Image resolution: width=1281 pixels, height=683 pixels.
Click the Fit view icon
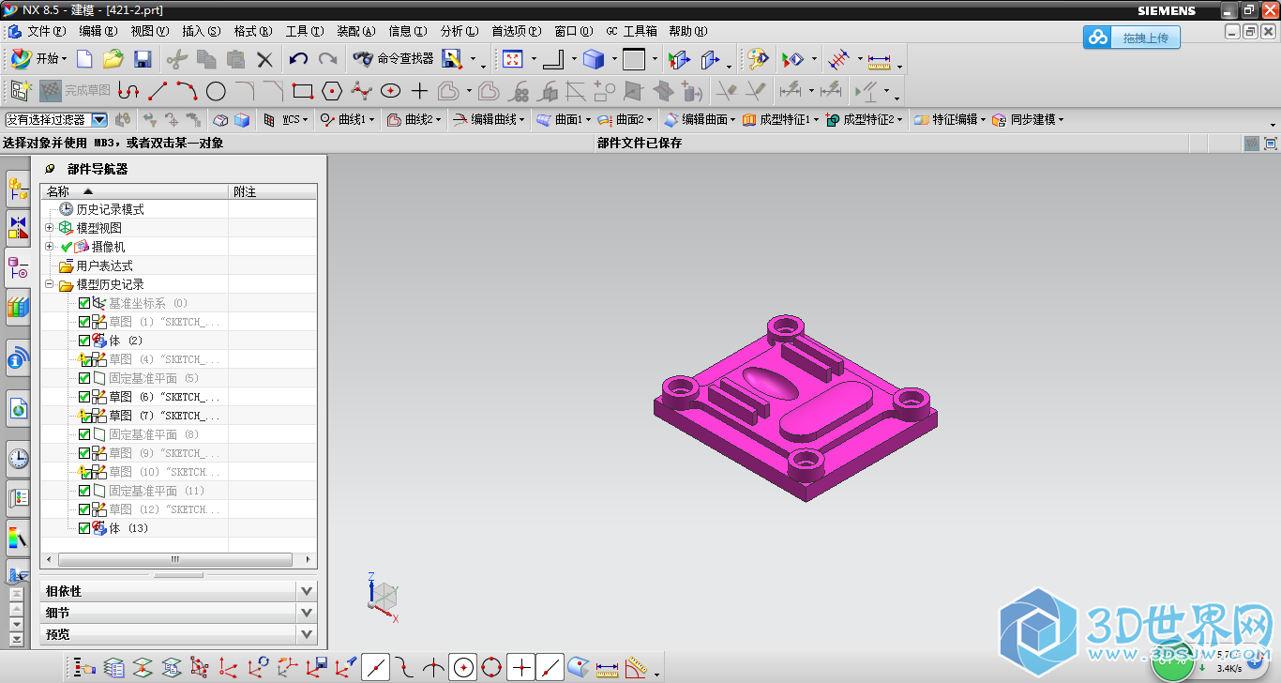[x=512, y=59]
